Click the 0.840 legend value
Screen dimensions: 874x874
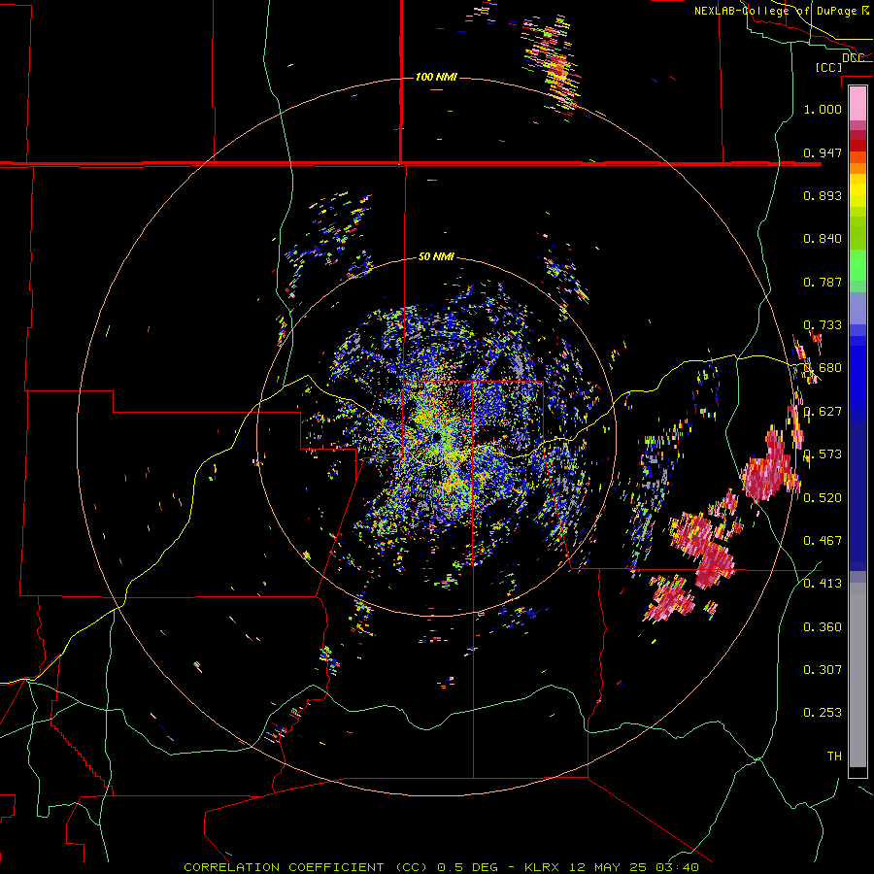pos(823,239)
